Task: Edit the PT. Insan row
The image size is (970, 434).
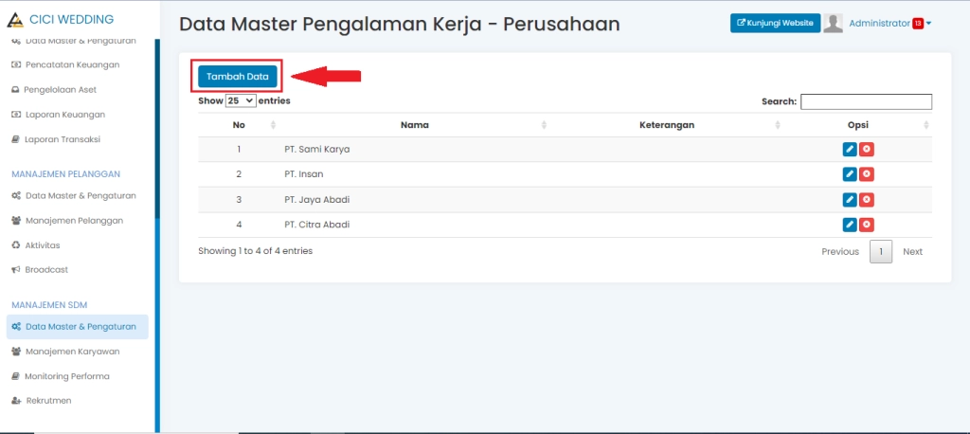Action: [x=850, y=174]
